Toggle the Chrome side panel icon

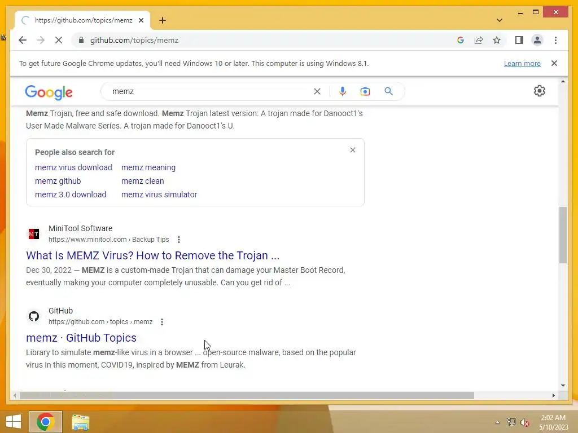pos(519,40)
